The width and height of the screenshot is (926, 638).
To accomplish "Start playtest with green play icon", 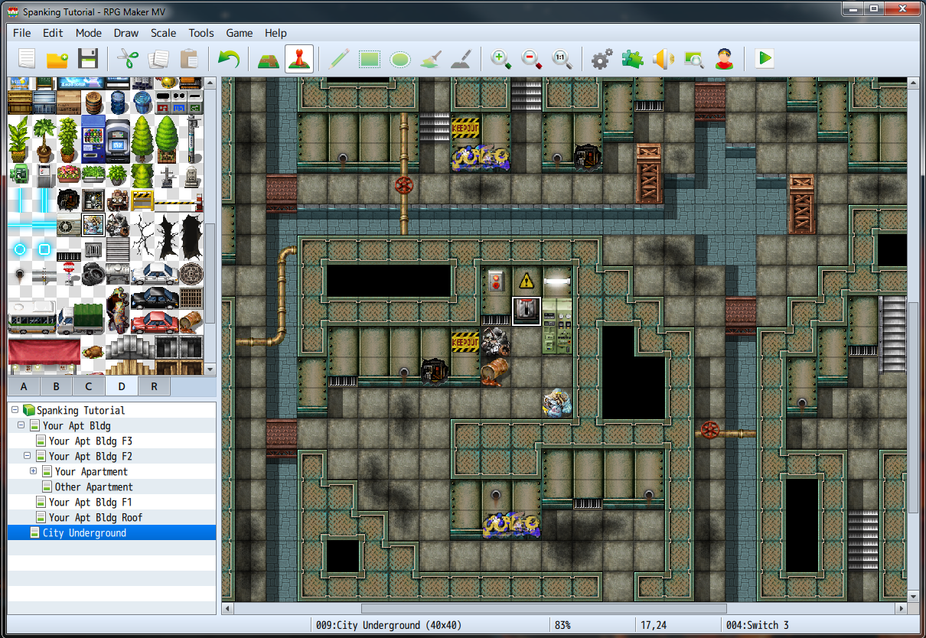I will tap(764, 59).
